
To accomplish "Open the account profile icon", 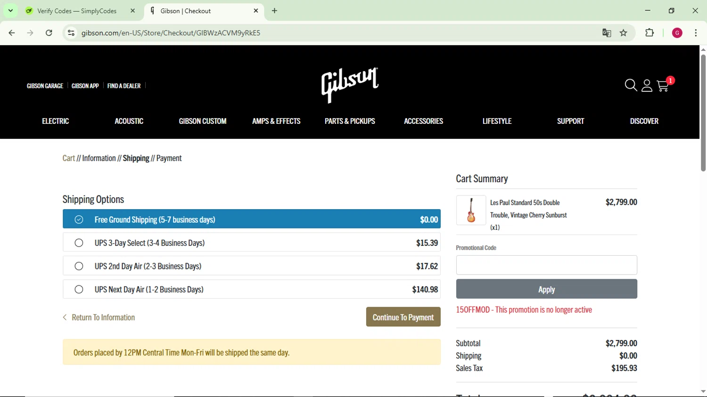I will pyautogui.click(x=647, y=85).
